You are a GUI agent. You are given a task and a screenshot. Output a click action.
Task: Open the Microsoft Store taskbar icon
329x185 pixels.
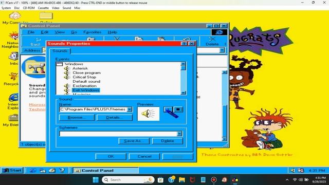click(x=160, y=180)
